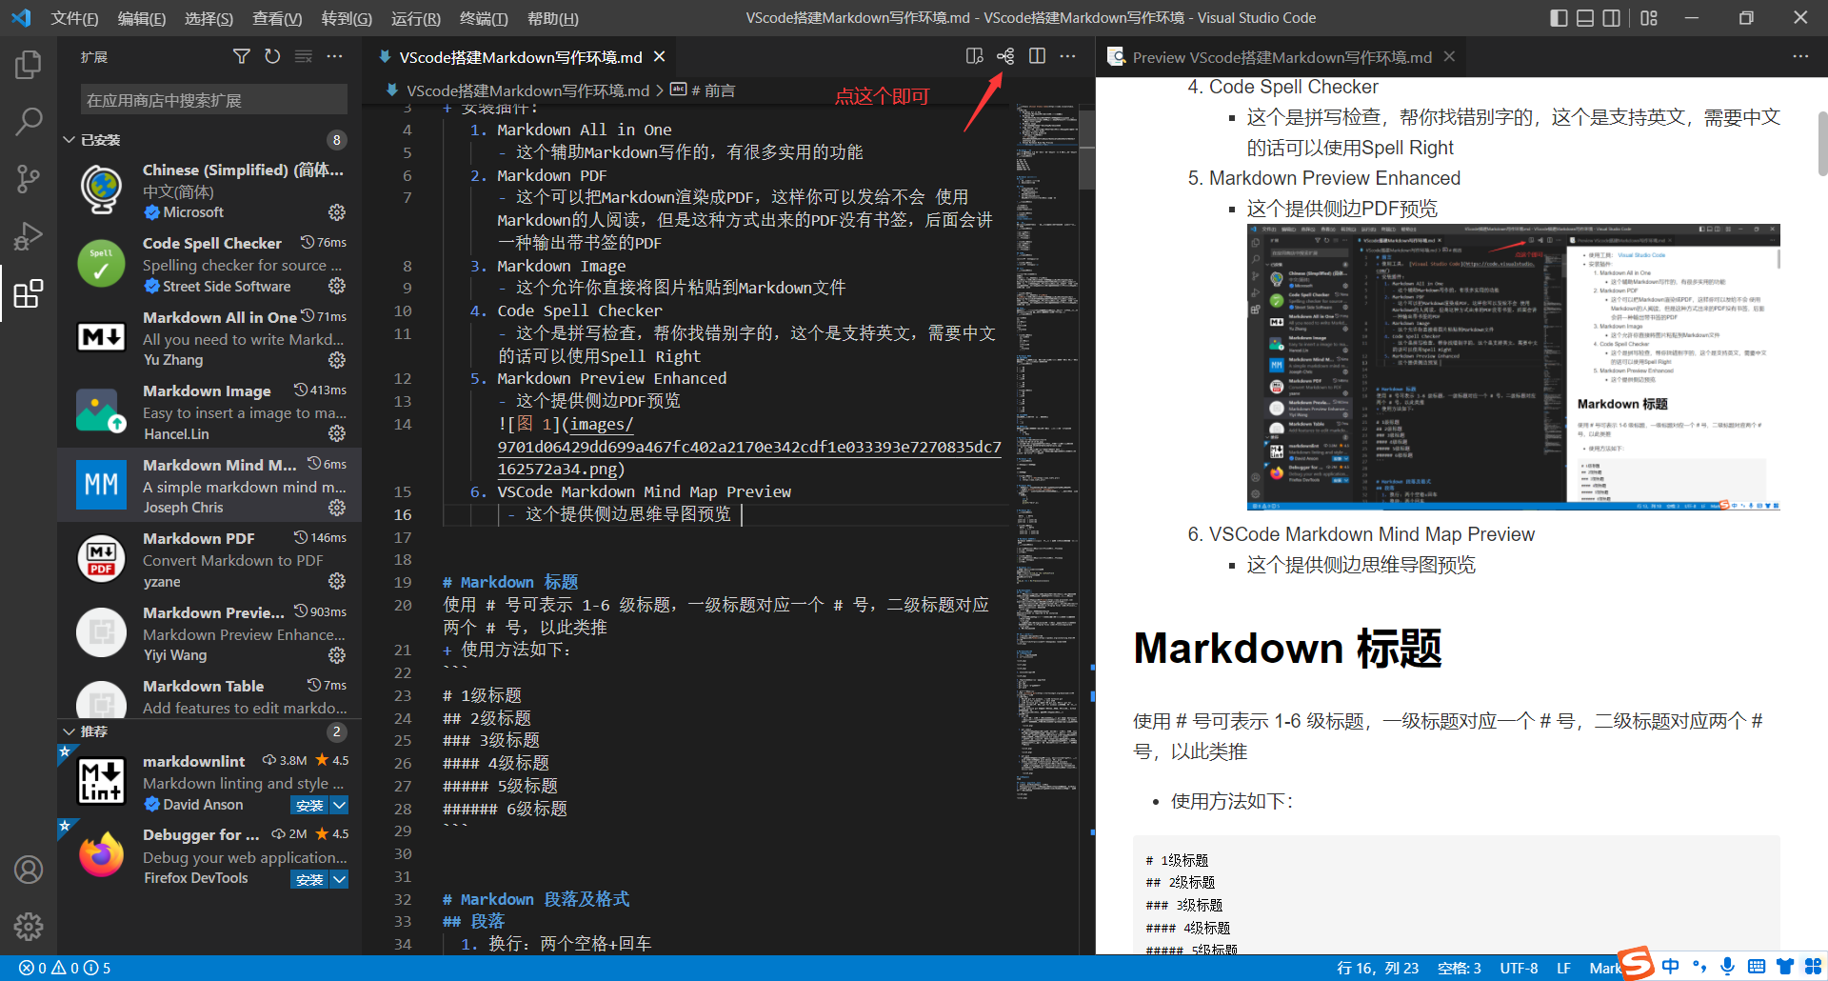Toggle bottom panel layout

pos(1585,18)
